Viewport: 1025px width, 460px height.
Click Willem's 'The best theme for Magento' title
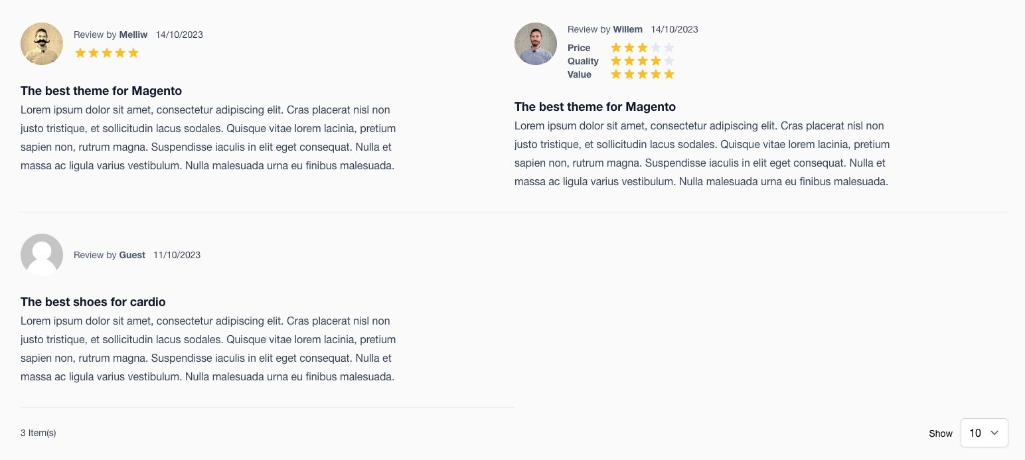point(595,107)
